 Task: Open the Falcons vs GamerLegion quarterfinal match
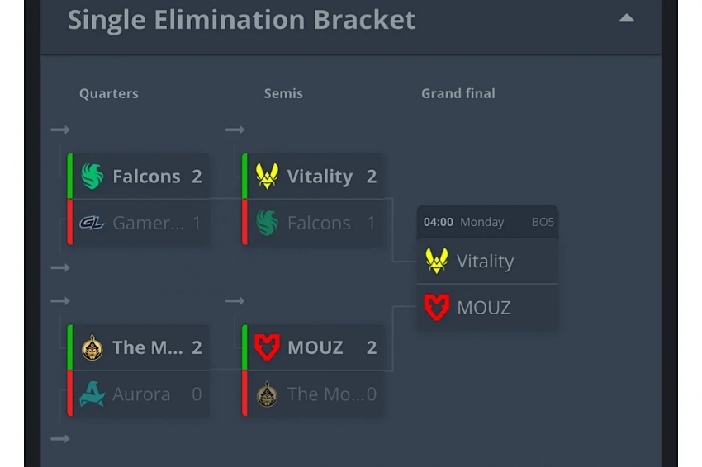click(138, 200)
